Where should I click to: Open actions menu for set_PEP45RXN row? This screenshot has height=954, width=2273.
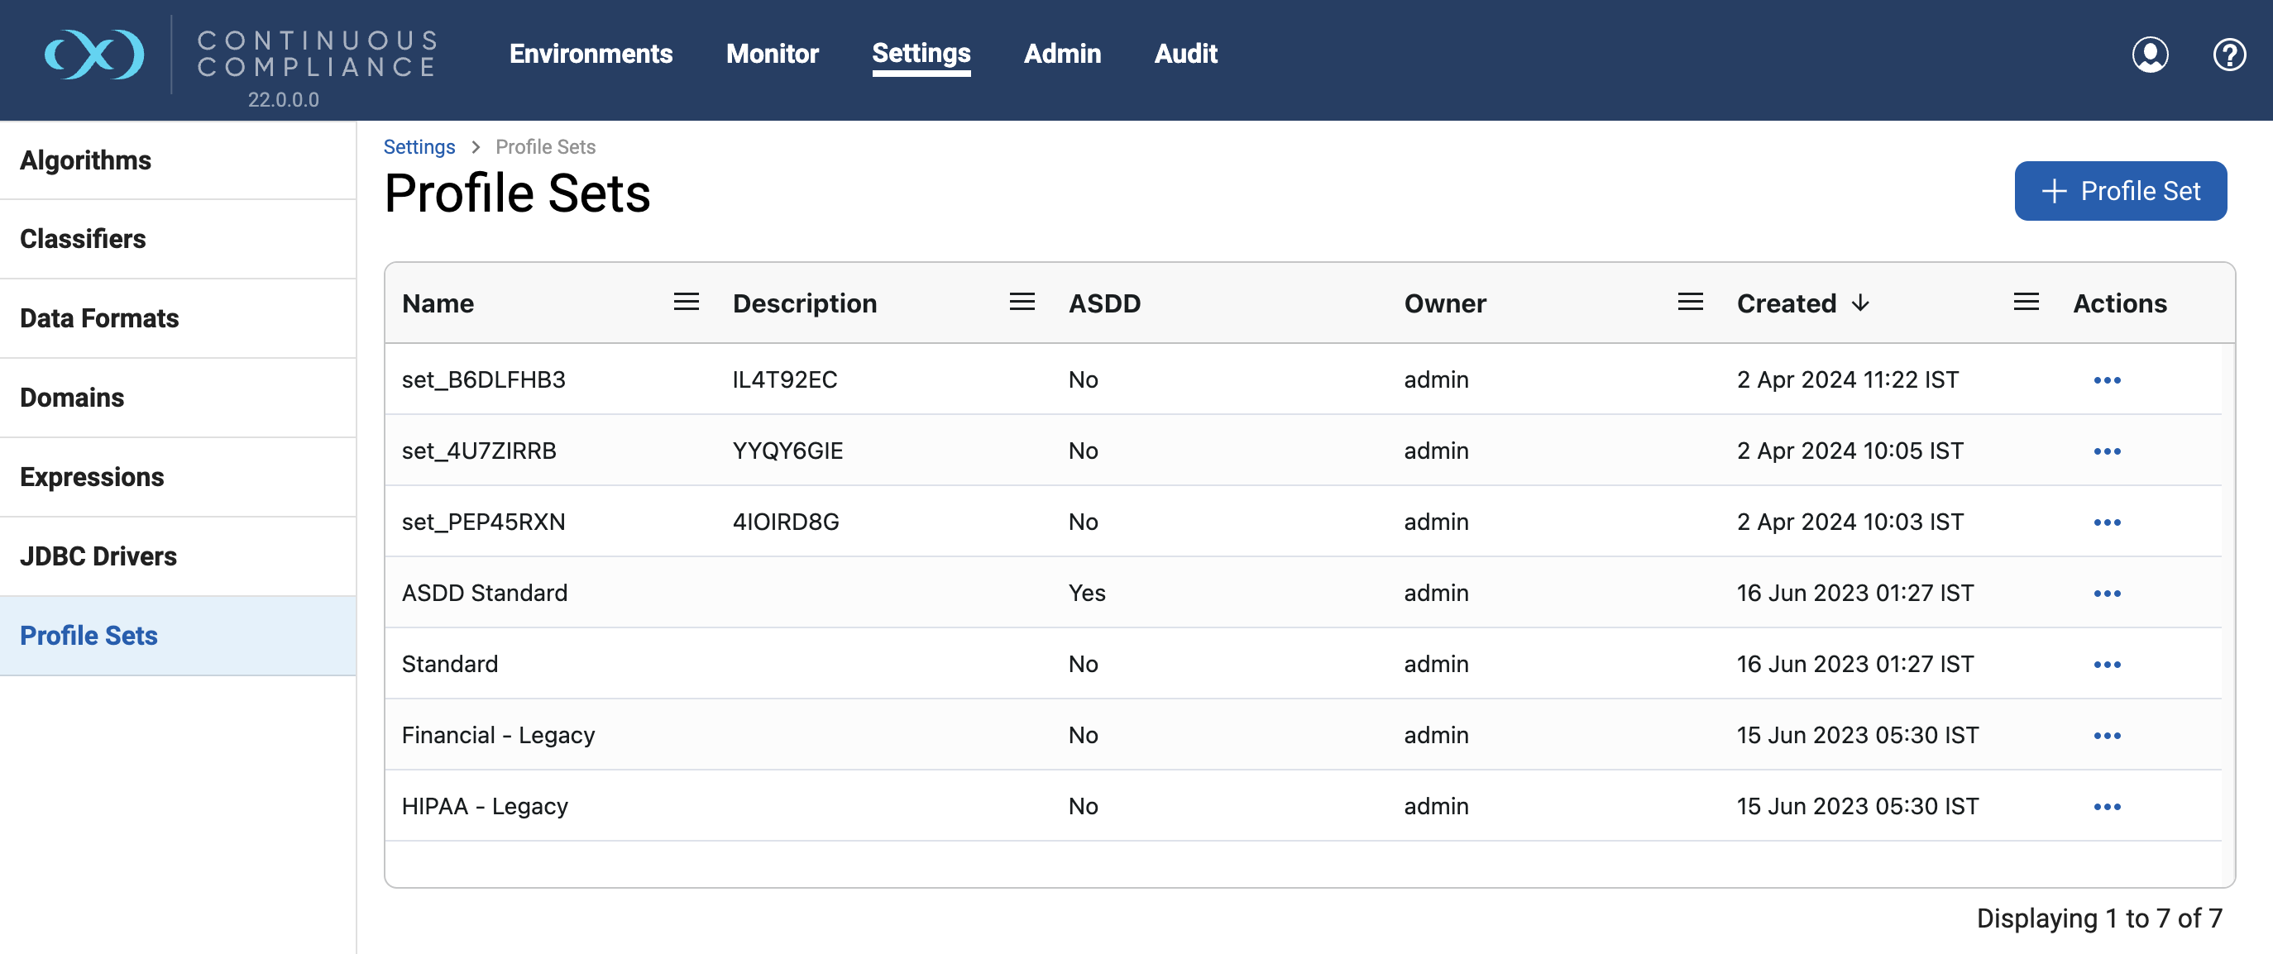pyautogui.click(x=2108, y=521)
